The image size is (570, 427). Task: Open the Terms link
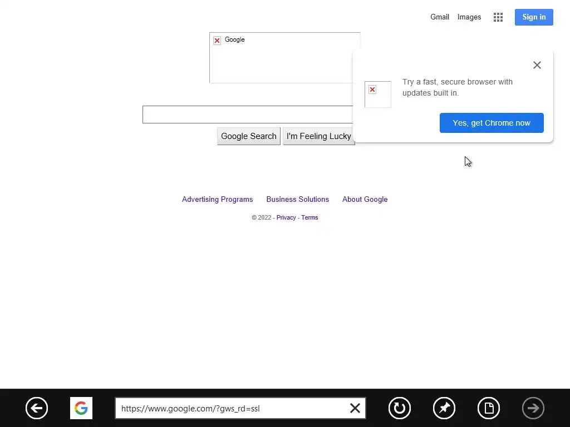(309, 217)
